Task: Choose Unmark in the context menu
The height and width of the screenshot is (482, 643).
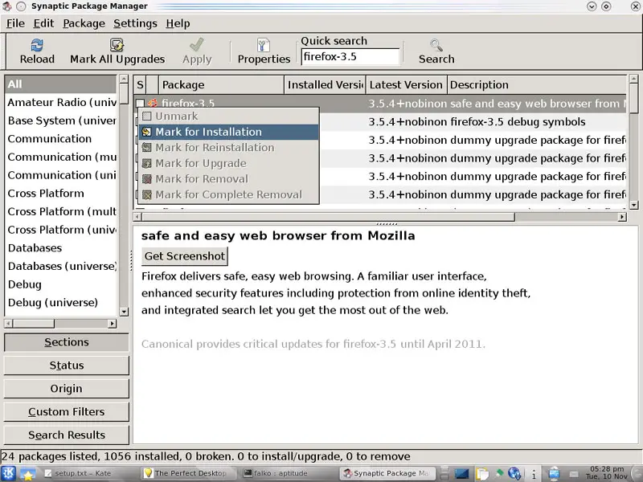Action: 229,116
